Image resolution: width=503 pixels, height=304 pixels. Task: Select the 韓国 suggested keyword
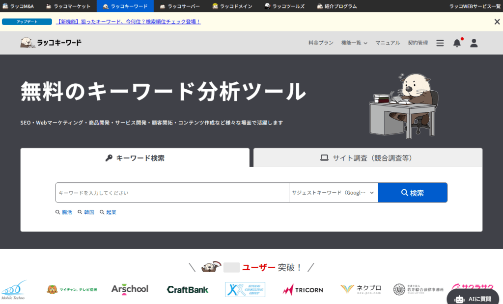point(86,212)
